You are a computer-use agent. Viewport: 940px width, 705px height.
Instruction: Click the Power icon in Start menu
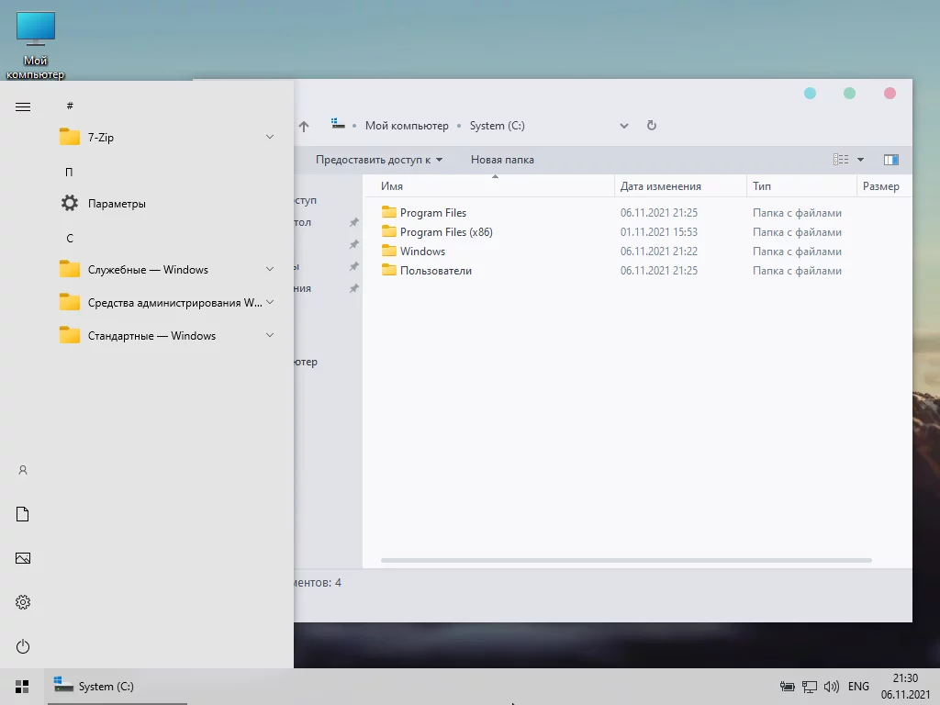point(23,646)
